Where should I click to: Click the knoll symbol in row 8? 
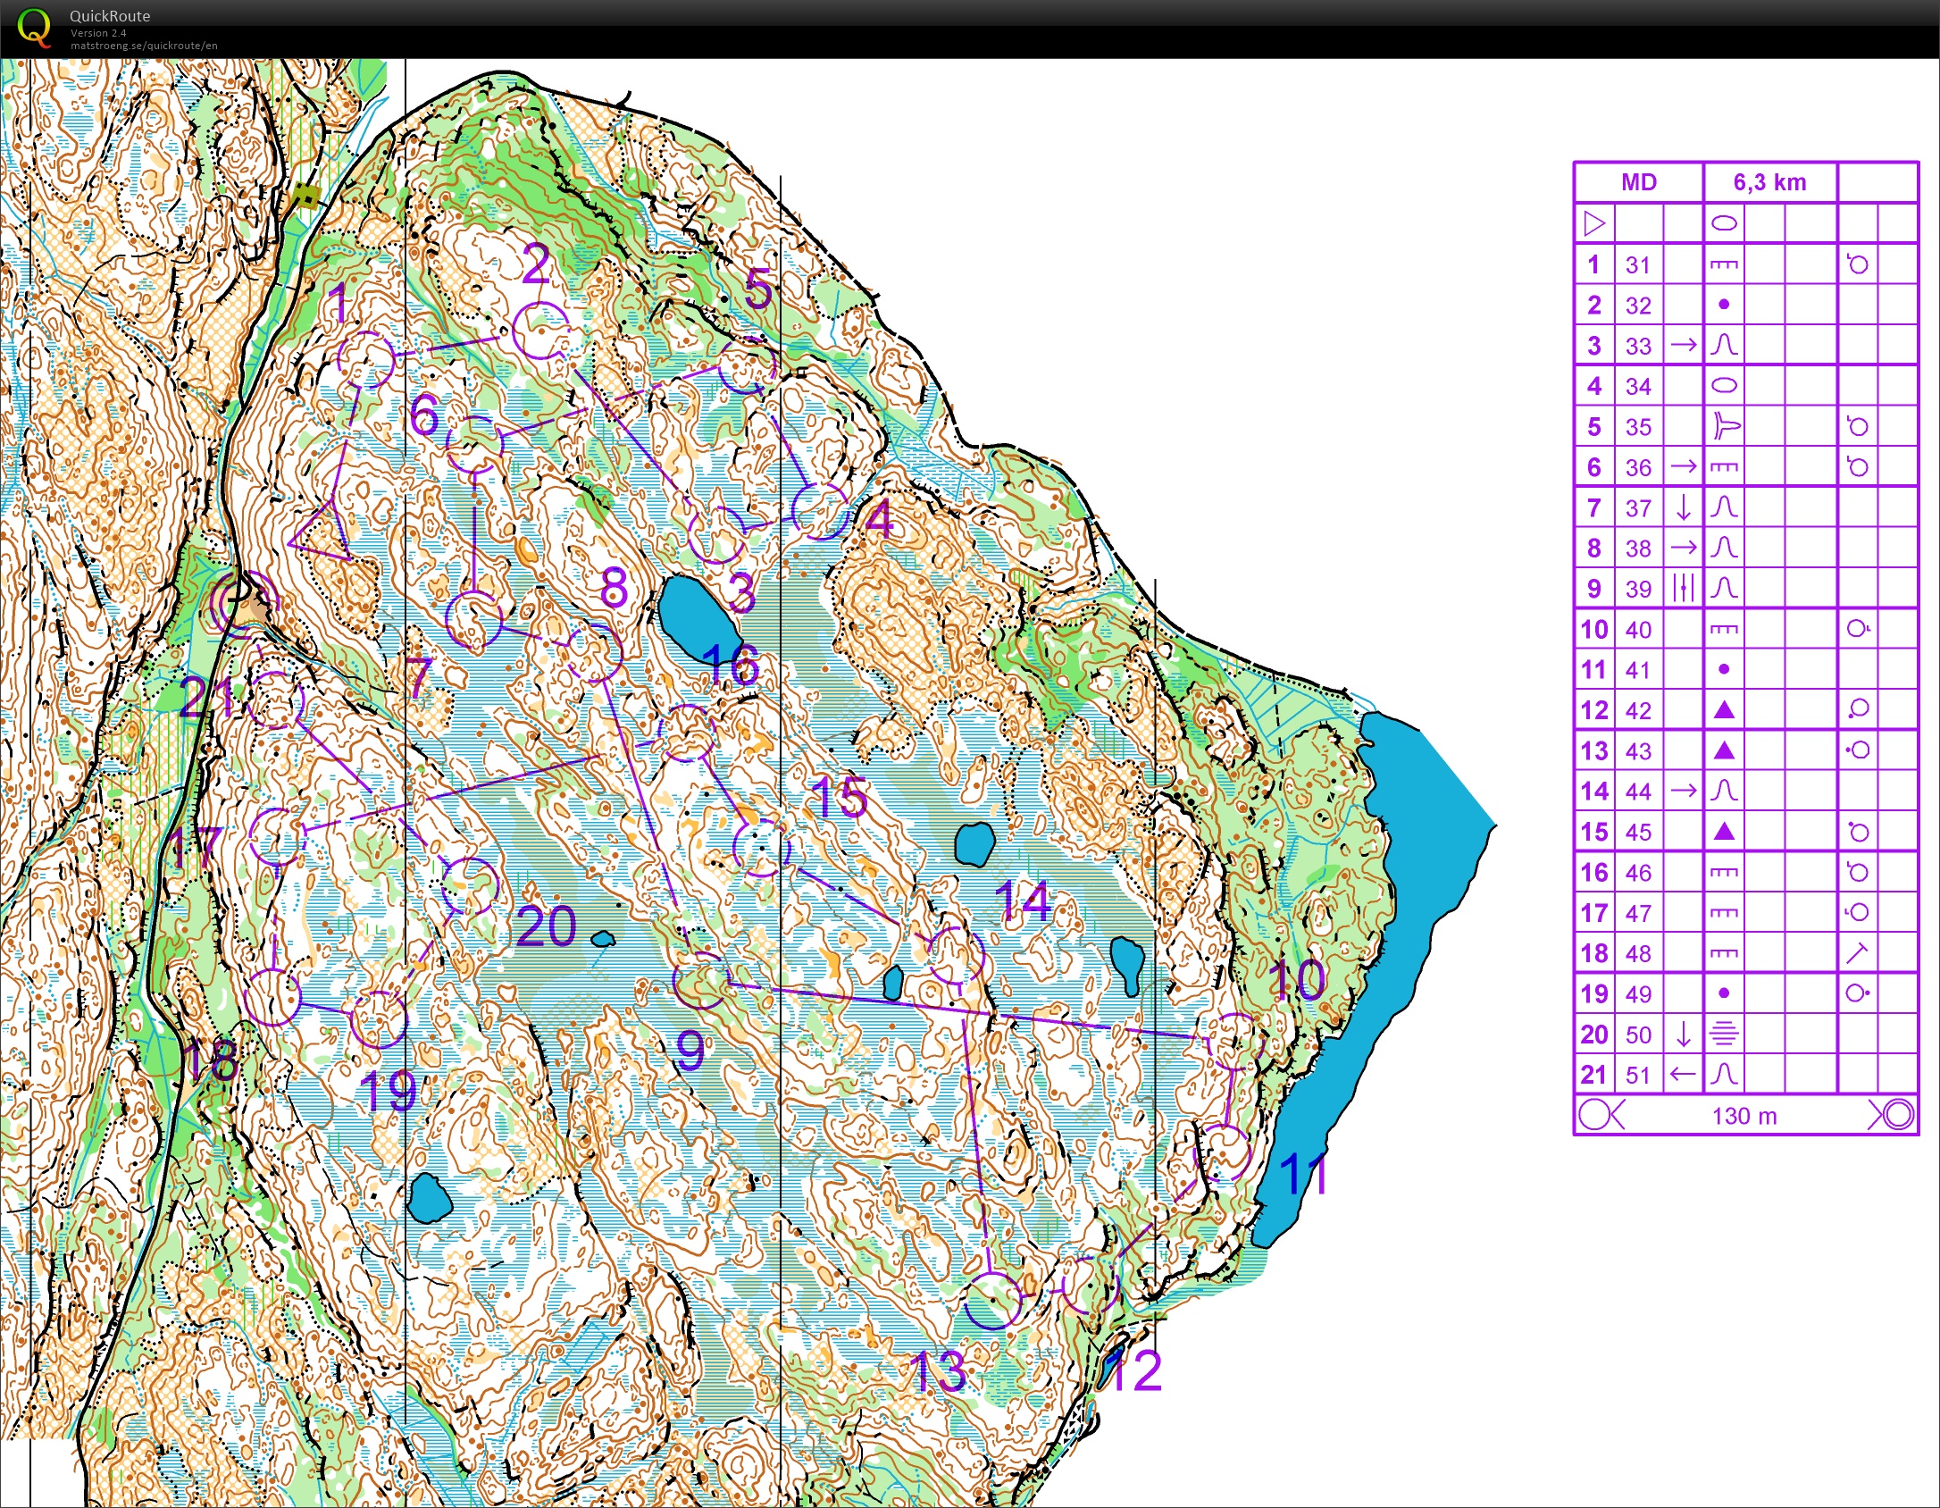pyautogui.click(x=1724, y=548)
